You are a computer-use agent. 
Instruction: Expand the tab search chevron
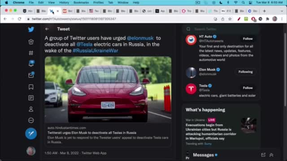coord(282,11)
